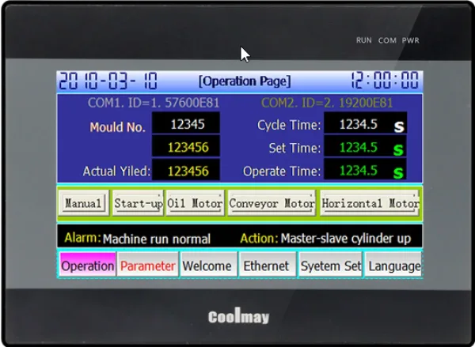Click the Machine run normal message
This screenshot has width=475, height=347.
click(156, 239)
